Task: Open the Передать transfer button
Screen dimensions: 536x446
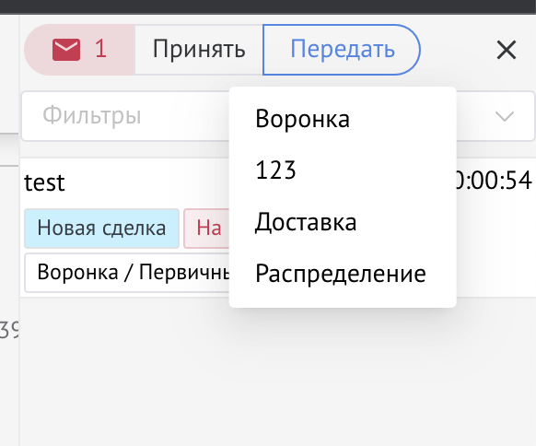Action: click(342, 50)
